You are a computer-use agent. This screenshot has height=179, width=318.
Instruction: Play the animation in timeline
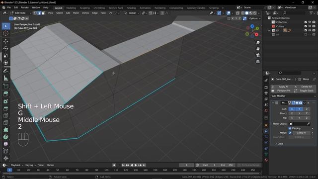[136, 165]
